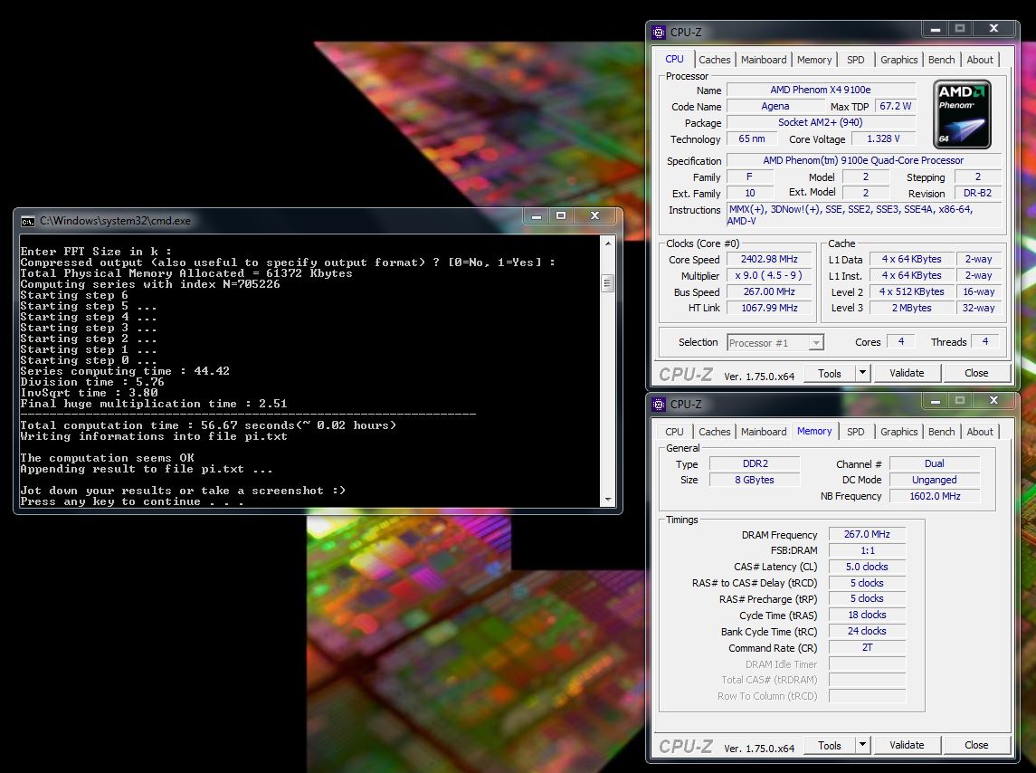1036x773 pixels.
Task: Switch to the Memory tab in the top CPU-Z window
Action: click(814, 60)
